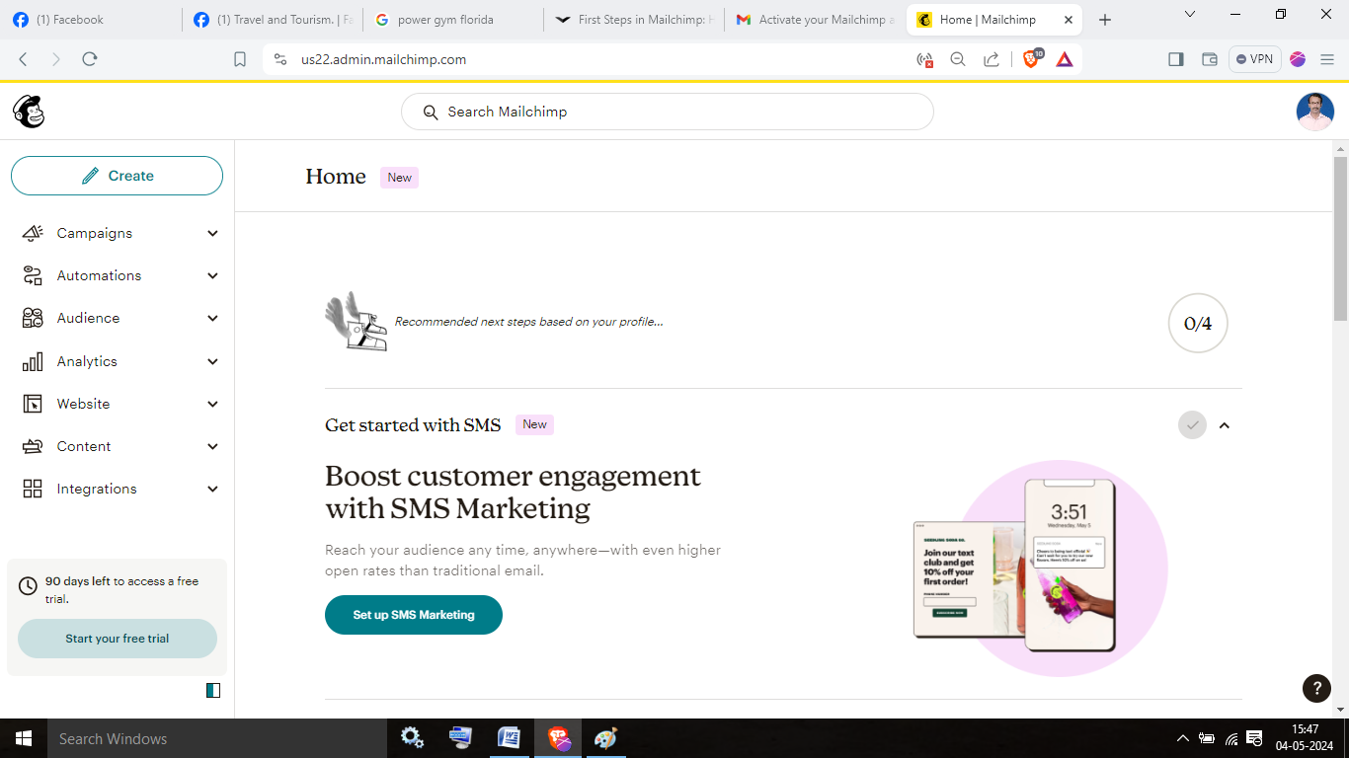Switch to Activate your Mailchimp Gmail tab
The width and height of the screenshot is (1349, 758).
pos(815,20)
